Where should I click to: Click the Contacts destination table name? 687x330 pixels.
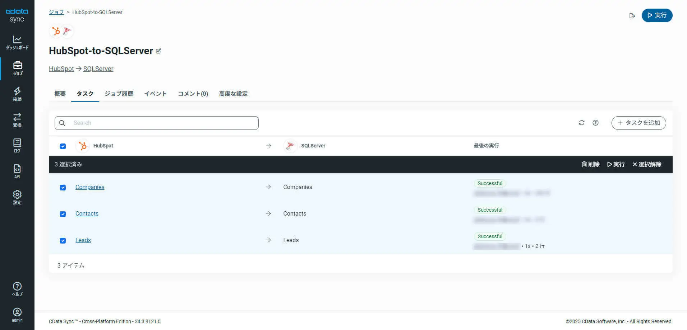pos(295,213)
